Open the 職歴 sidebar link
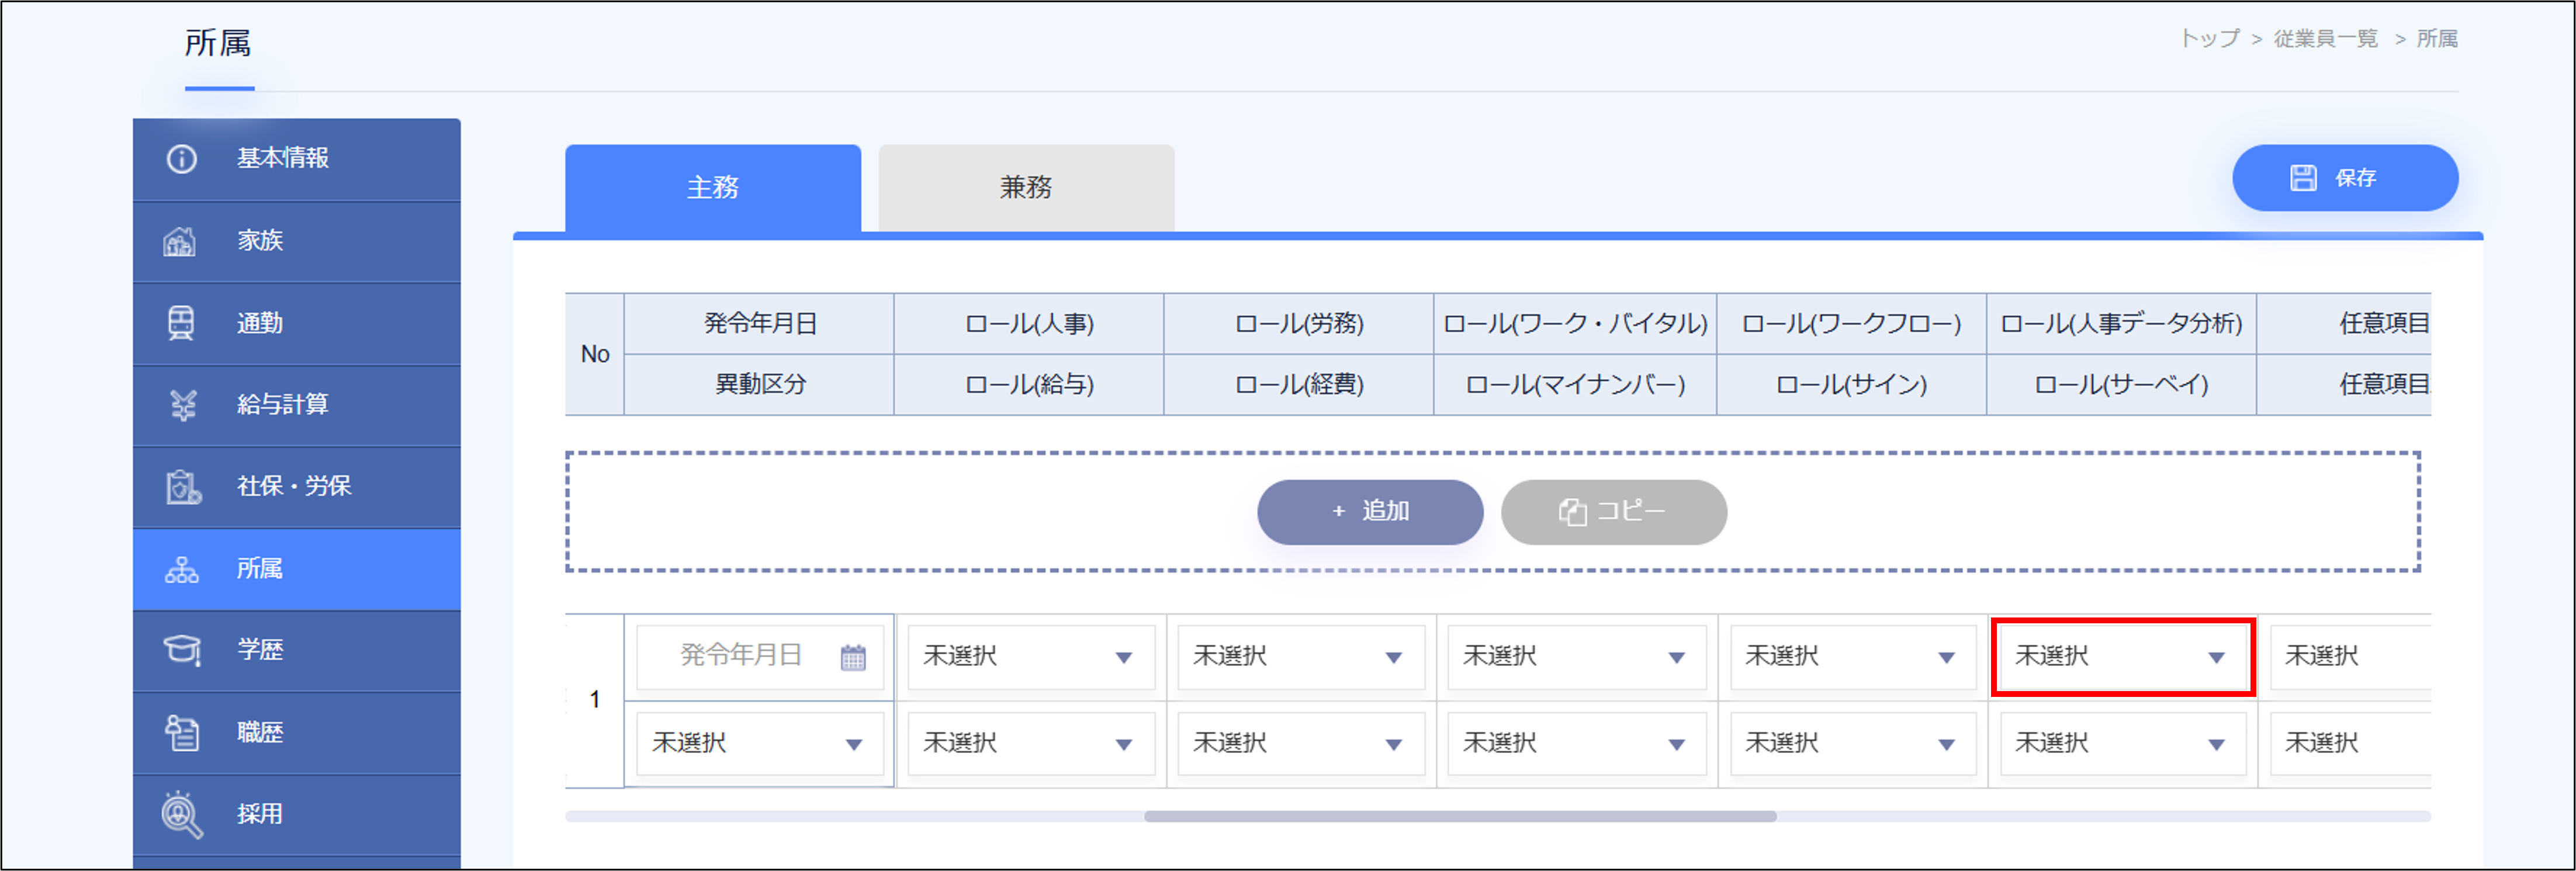The width and height of the screenshot is (2576, 871). [x=297, y=733]
